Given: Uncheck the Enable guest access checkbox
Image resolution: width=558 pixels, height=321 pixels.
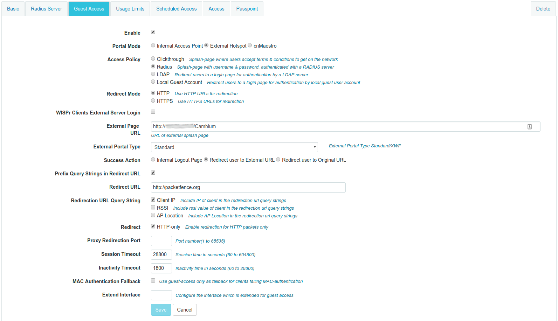Looking at the screenshot, I should point(153,32).
